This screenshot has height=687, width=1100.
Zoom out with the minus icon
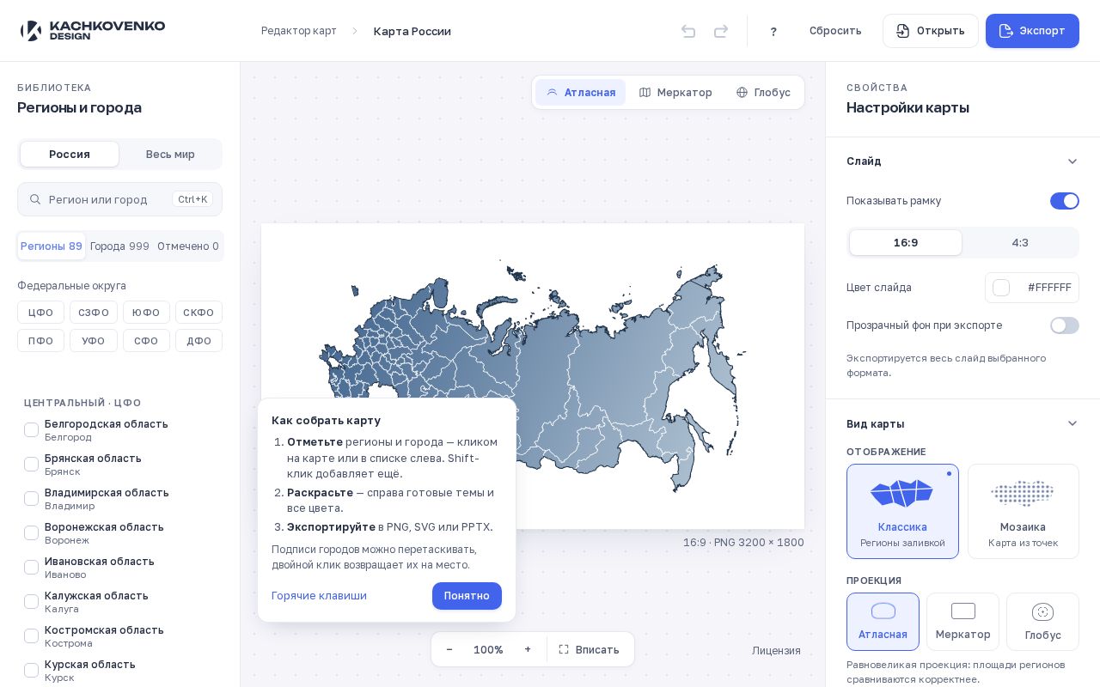(x=449, y=649)
